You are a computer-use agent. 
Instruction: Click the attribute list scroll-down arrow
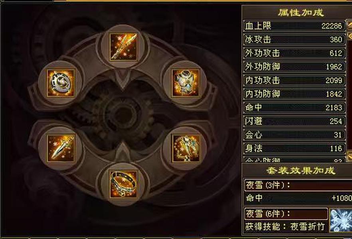(x=349, y=156)
